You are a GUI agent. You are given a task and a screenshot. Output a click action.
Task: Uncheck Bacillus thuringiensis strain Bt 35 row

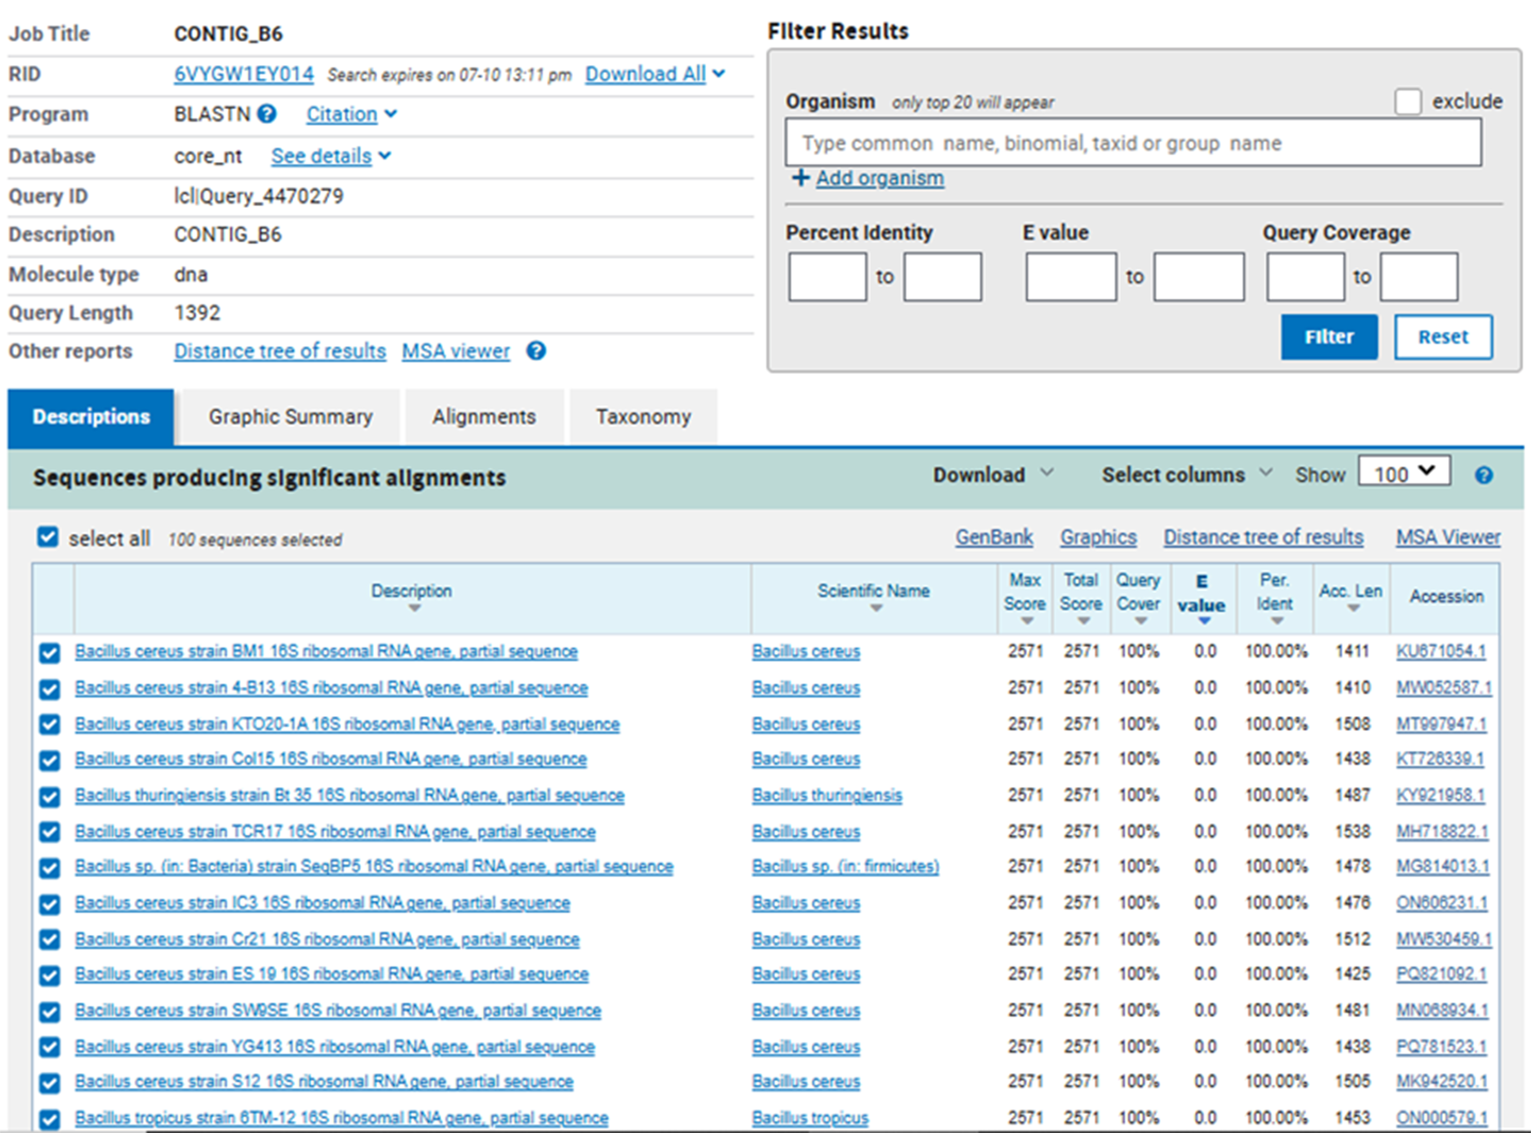click(x=49, y=796)
